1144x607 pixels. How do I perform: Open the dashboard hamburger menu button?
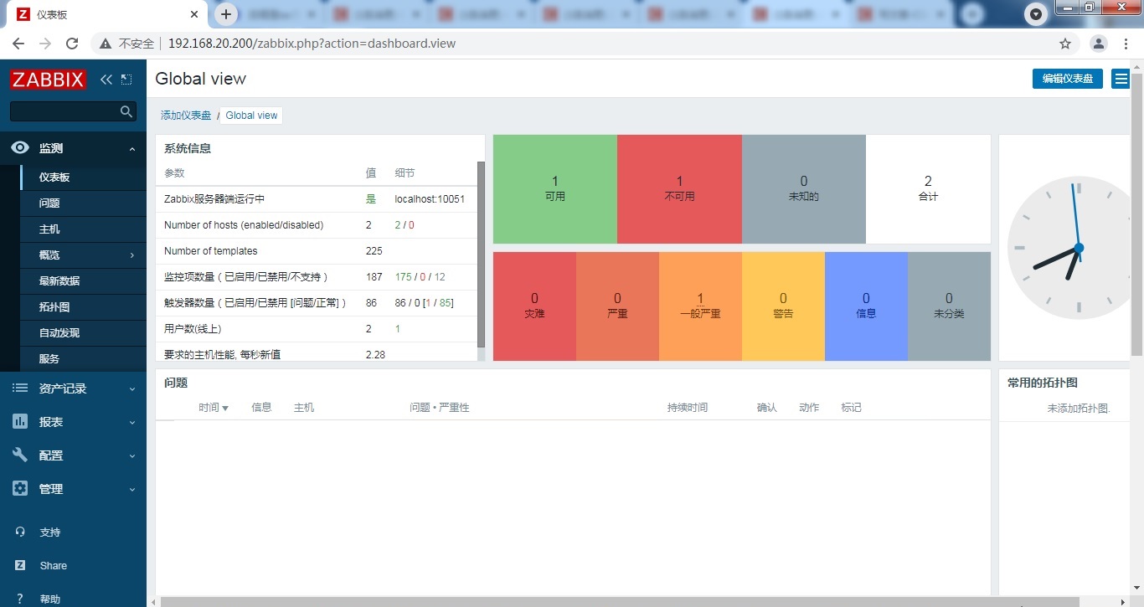pos(1120,79)
